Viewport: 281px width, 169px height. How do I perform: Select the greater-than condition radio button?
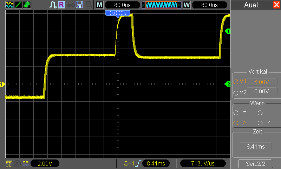(236, 123)
